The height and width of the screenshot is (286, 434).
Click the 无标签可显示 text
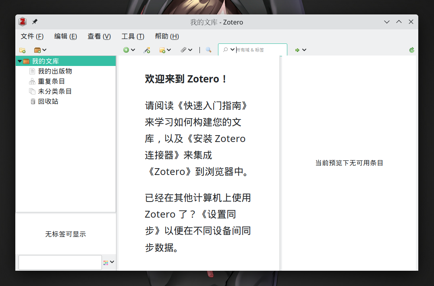point(66,234)
